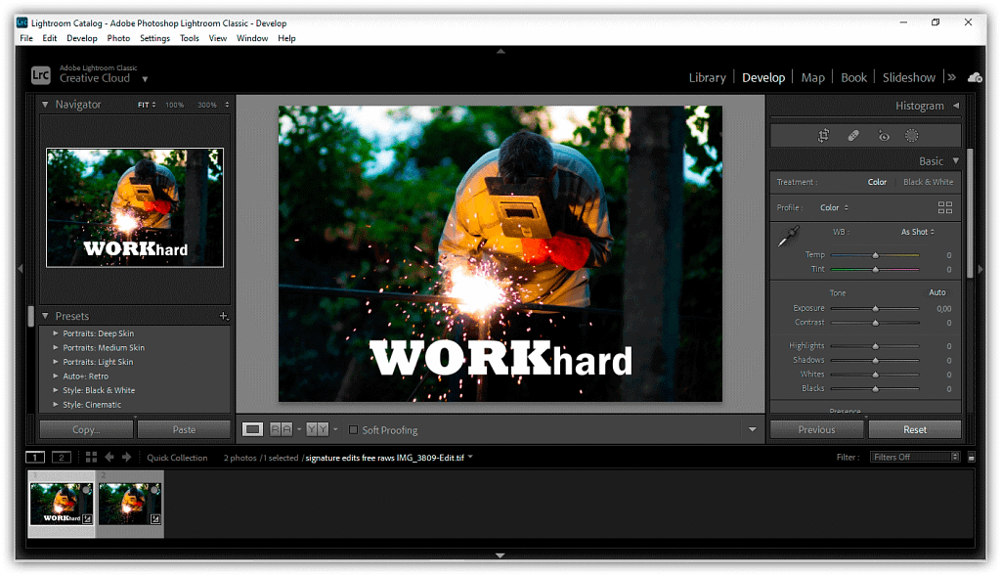Open the Photo menu
1001x576 pixels.
click(118, 38)
